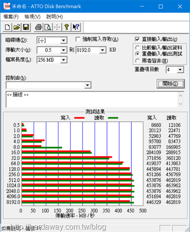Select 兩者皆非 radio button
190x232 pixels.
137,61
